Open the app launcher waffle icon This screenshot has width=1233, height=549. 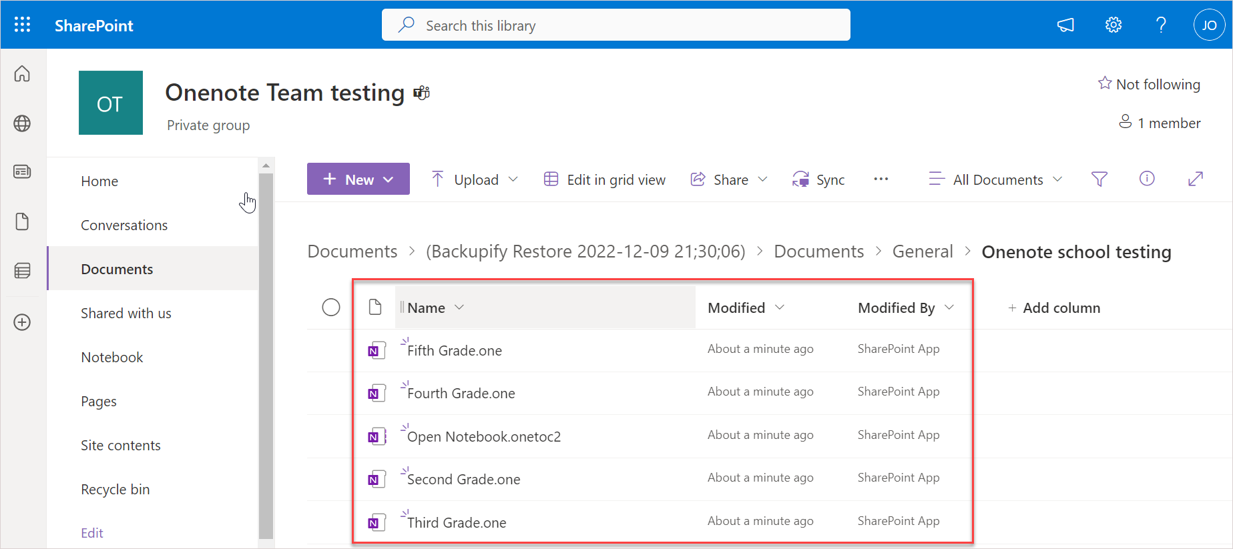coord(22,25)
